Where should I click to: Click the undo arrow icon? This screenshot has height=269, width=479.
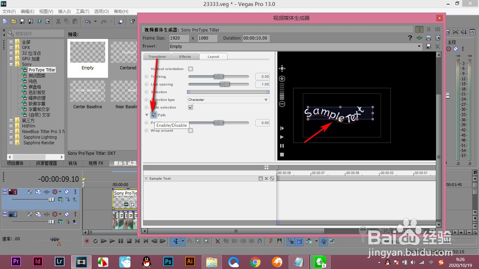click(88, 21)
